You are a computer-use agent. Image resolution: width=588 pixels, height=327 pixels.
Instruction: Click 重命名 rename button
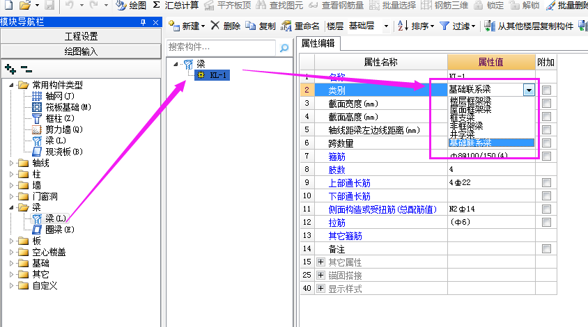coord(300,26)
